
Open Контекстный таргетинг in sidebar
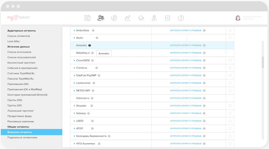point(22,63)
